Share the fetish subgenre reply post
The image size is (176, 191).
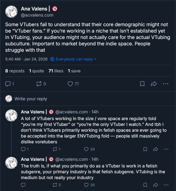(155, 185)
